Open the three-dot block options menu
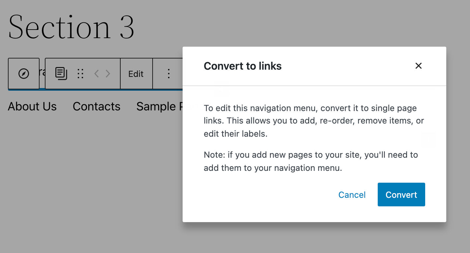Image resolution: width=470 pixels, height=253 pixels. [x=168, y=74]
